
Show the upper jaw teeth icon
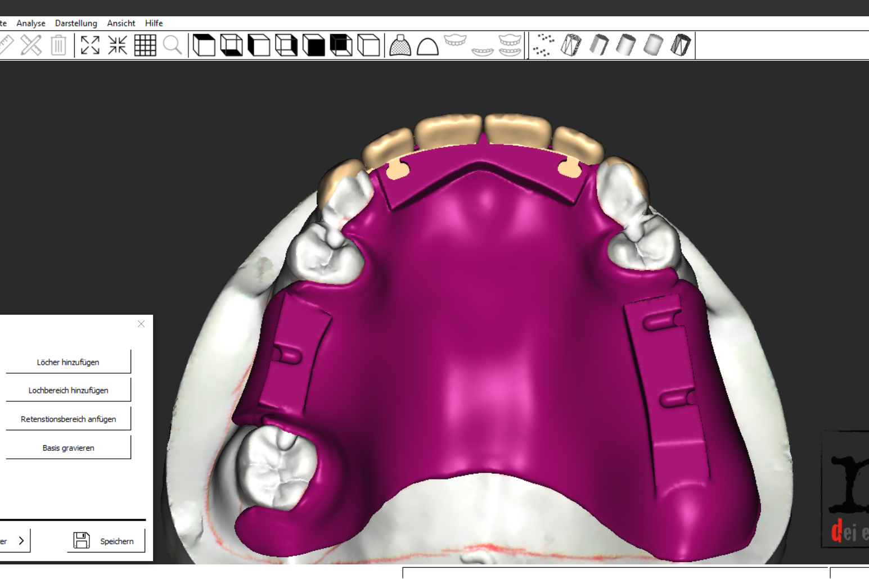tap(455, 40)
